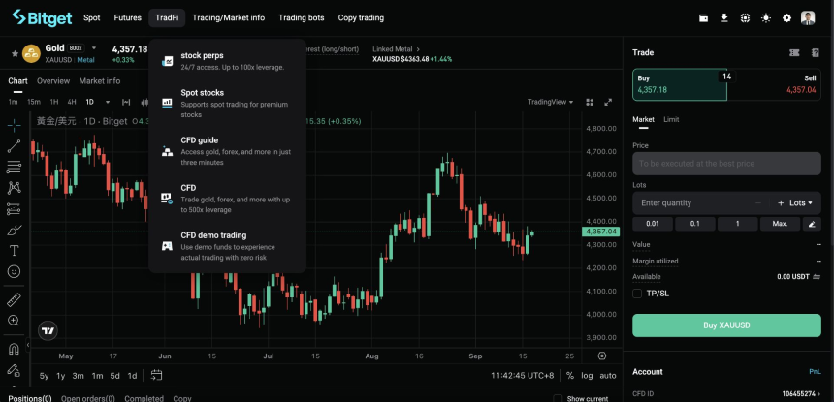The width and height of the screenshot is (834, 402).
Task: Open the timeframe interval dropdown arrow
Action: (x=108, y=102)
